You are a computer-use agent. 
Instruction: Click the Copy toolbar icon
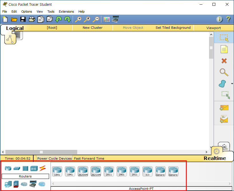pyautogui.click(x=41, y=19)
